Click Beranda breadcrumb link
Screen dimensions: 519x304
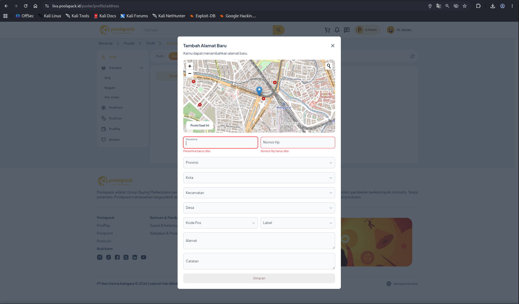click(x=105, y=43)
